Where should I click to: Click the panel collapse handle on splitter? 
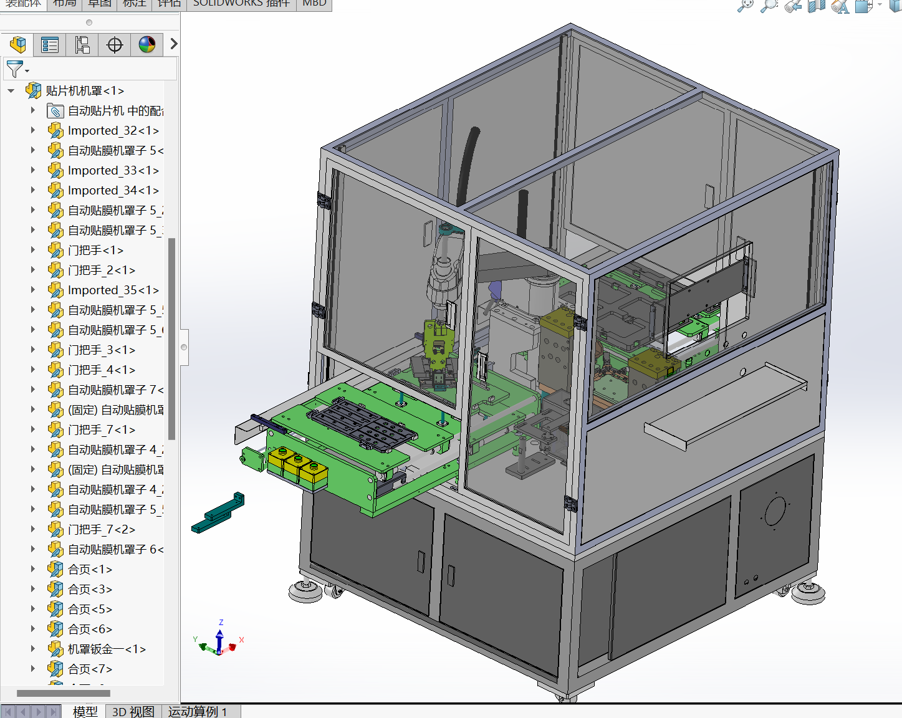coord(184,347)
